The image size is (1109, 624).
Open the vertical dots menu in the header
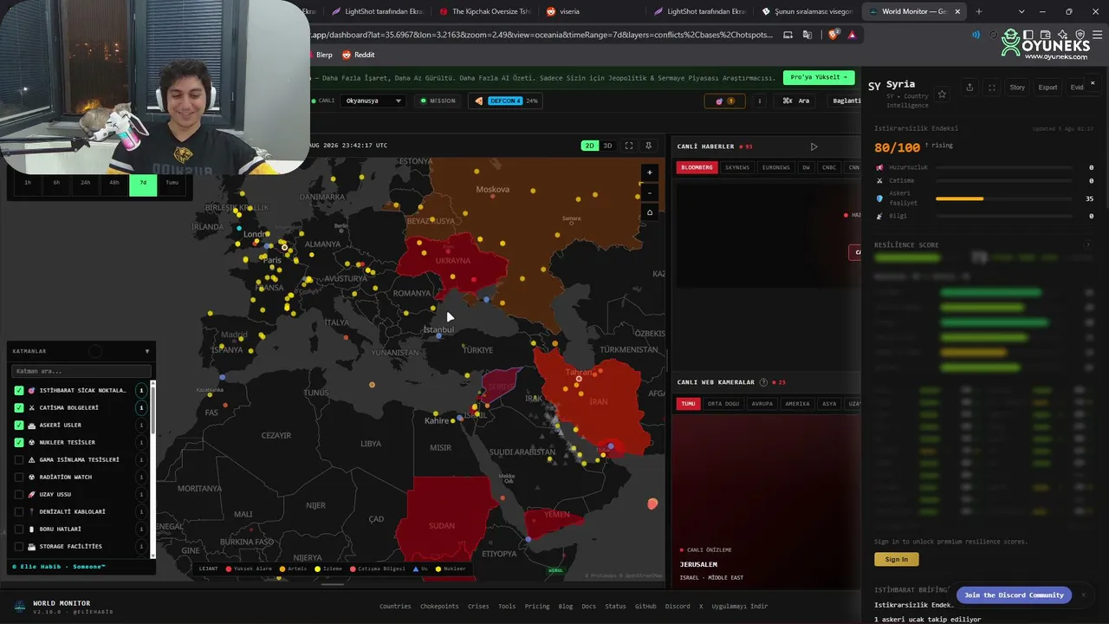click(760, 101)
